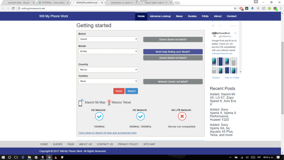The image size is (284, 160).
Task: Switch to vernee thor vs xiaomi tab
Action: click(122, 3)
